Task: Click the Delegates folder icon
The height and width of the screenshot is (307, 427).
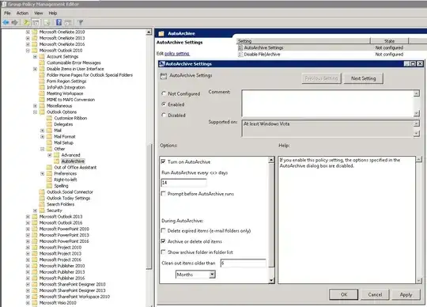Action: coord(49,124)
